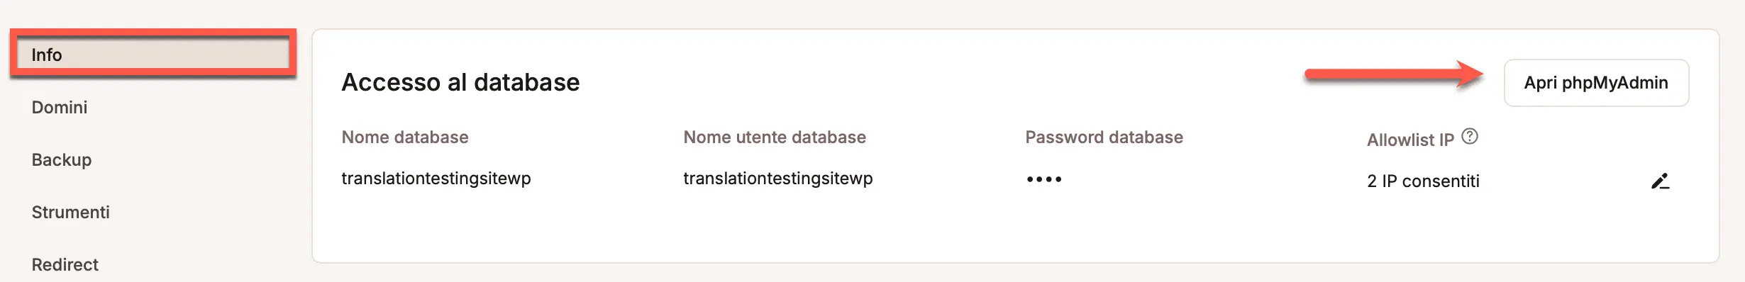Click the Allowlist IP label text

[x=1410, y=140]
